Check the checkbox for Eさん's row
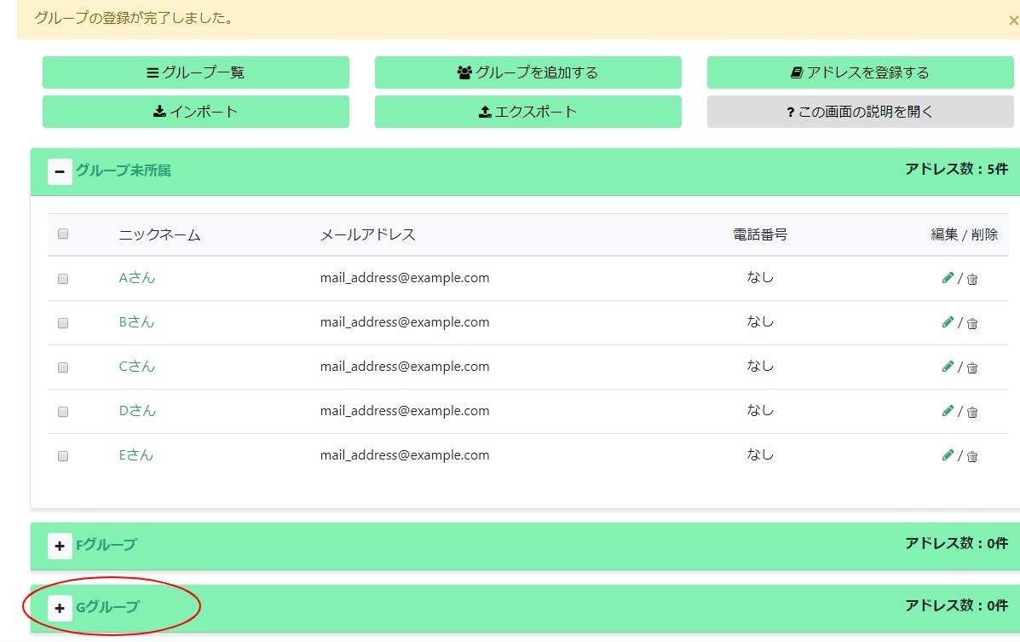The image size is (1020, 642). 62,456
